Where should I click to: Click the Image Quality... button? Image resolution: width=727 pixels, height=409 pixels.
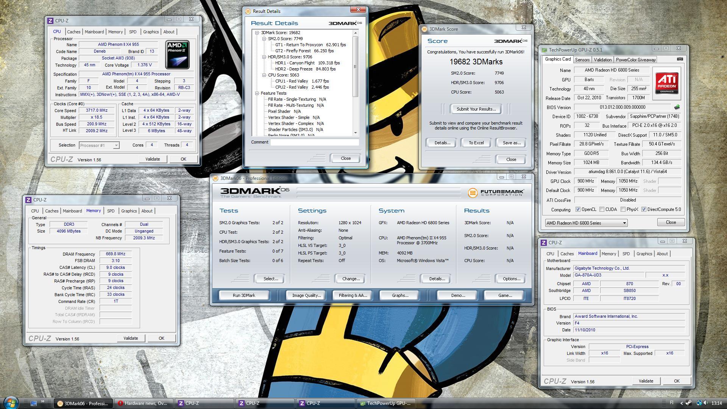306,295
